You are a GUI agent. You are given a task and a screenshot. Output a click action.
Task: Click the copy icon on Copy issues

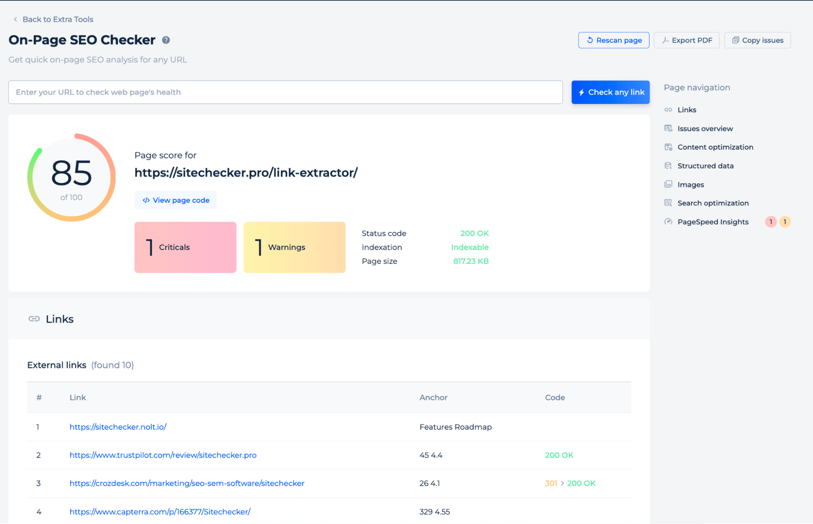[735, 40]
